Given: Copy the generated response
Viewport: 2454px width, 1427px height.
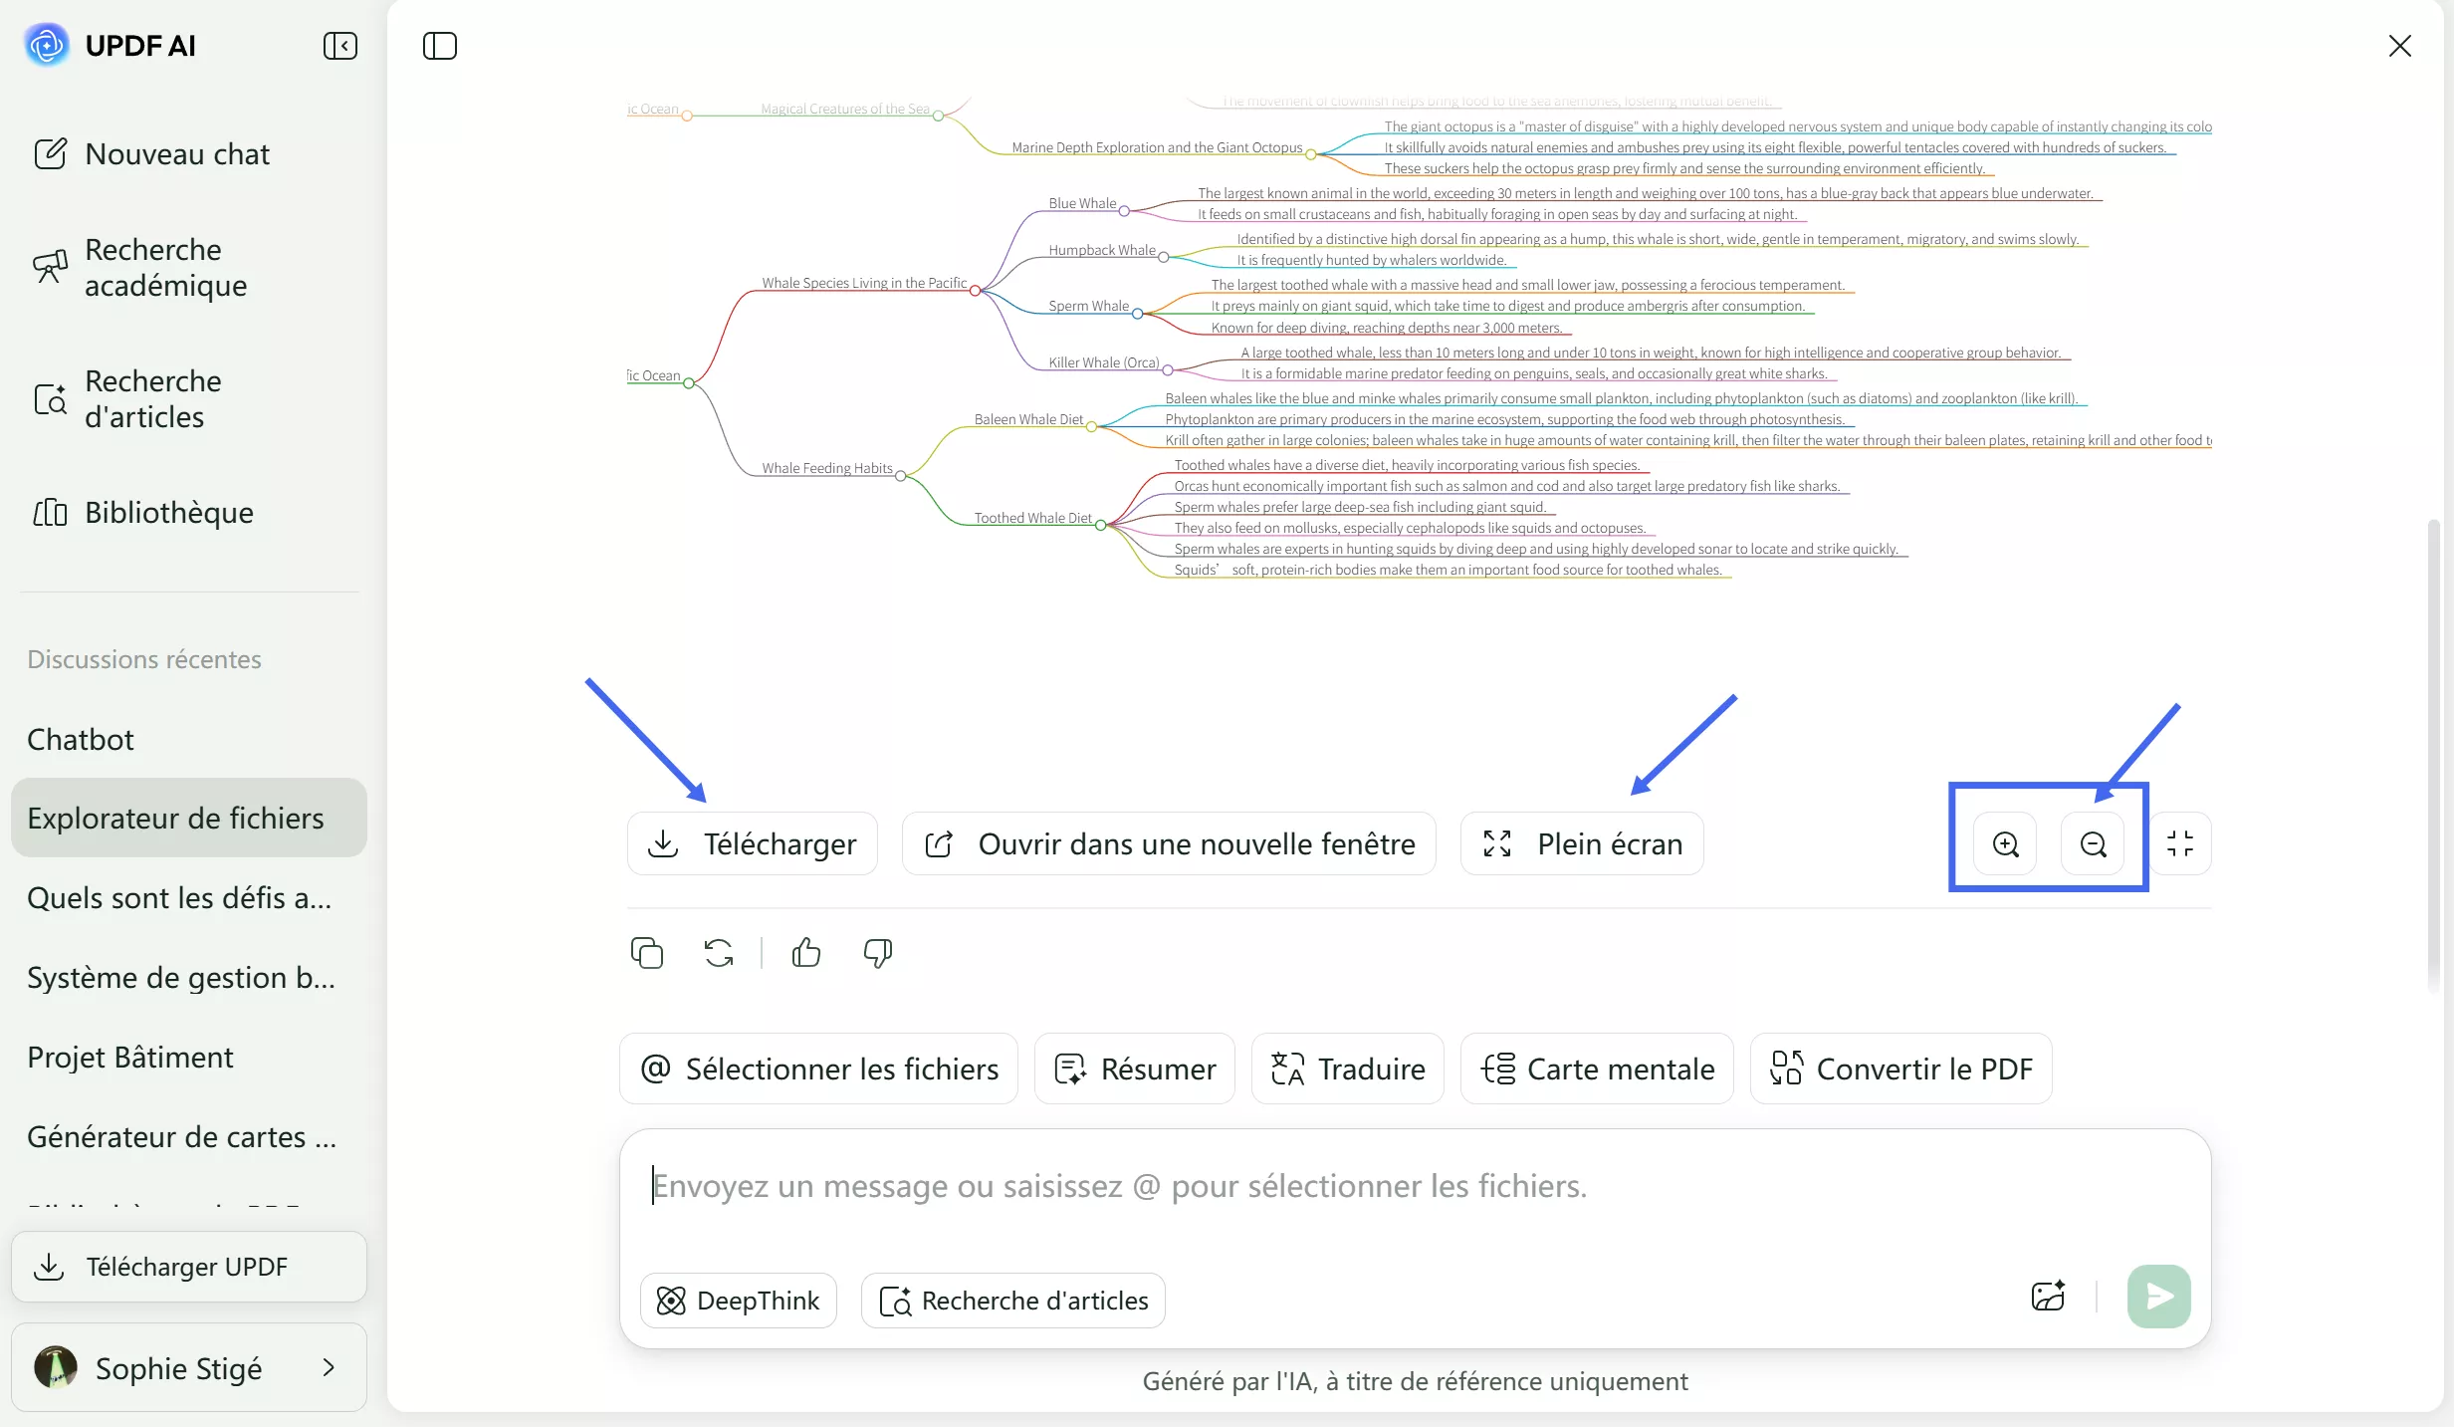Looking at the screenshot, I should [647, 952].
